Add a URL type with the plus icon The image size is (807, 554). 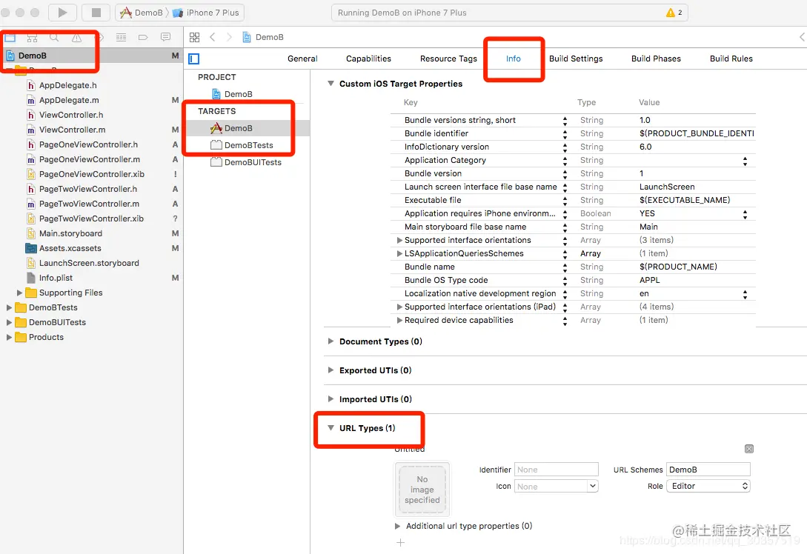400,542
